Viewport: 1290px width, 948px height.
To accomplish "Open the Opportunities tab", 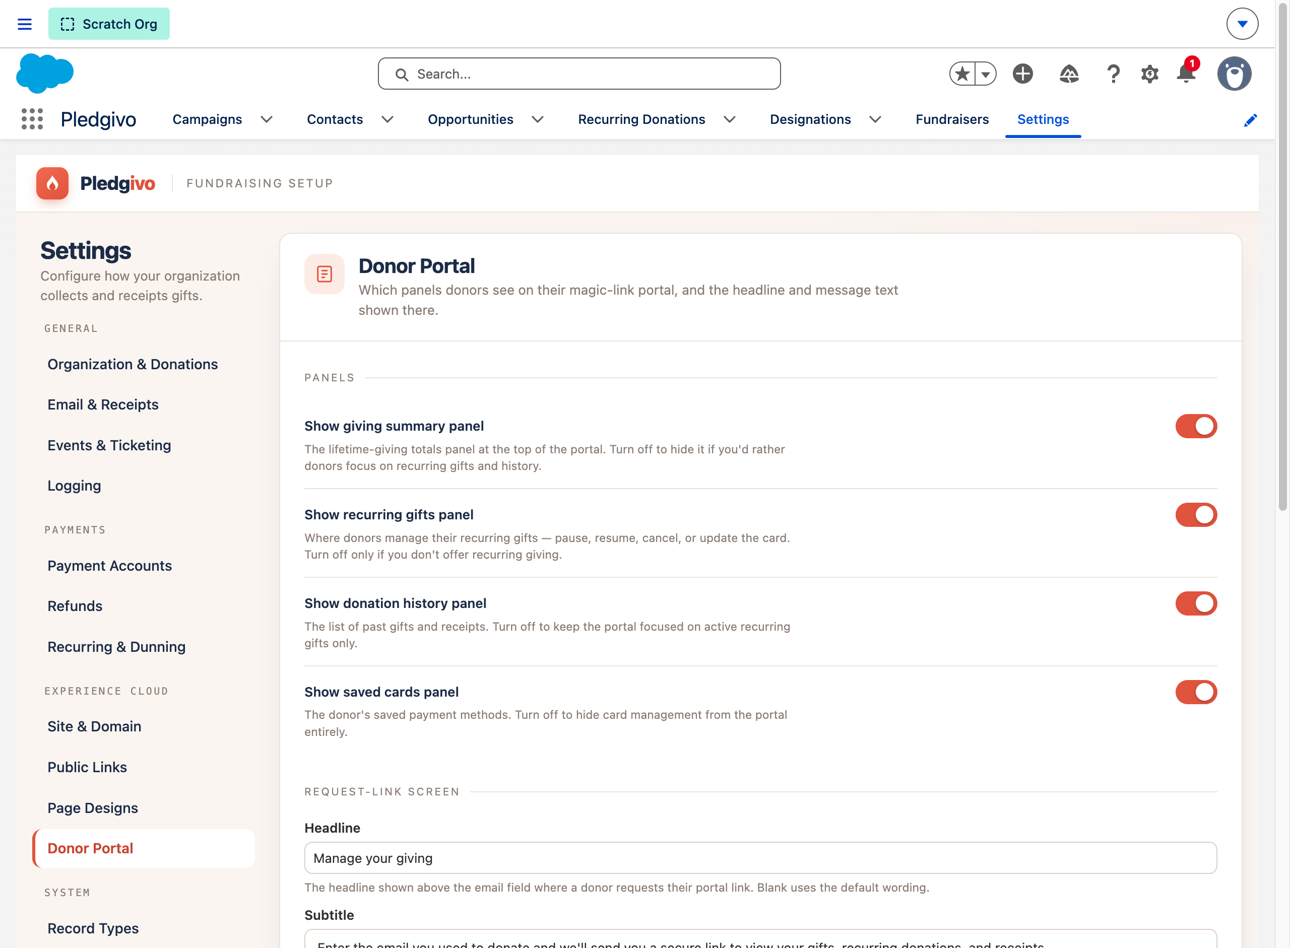I will (x=470, y=119).
